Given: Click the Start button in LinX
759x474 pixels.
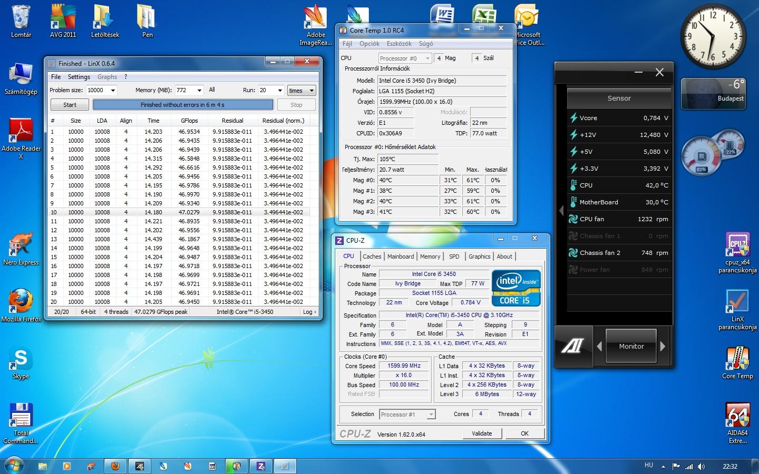Looking at the screenshot, I should click(x=70, y=105).
